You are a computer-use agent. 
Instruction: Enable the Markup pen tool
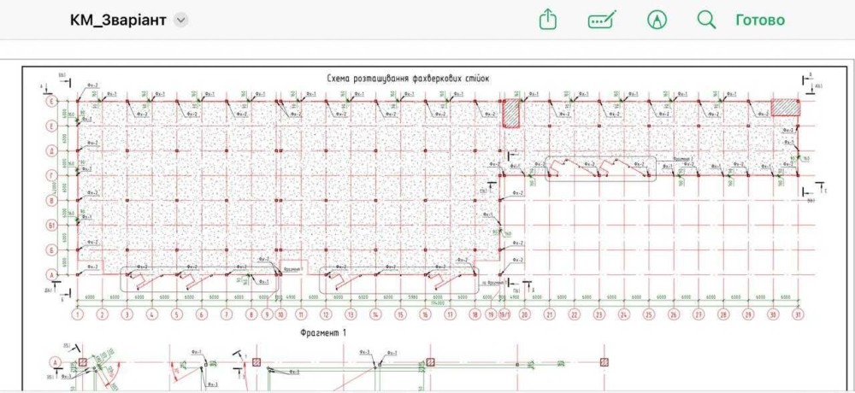(x=657, y=20)
